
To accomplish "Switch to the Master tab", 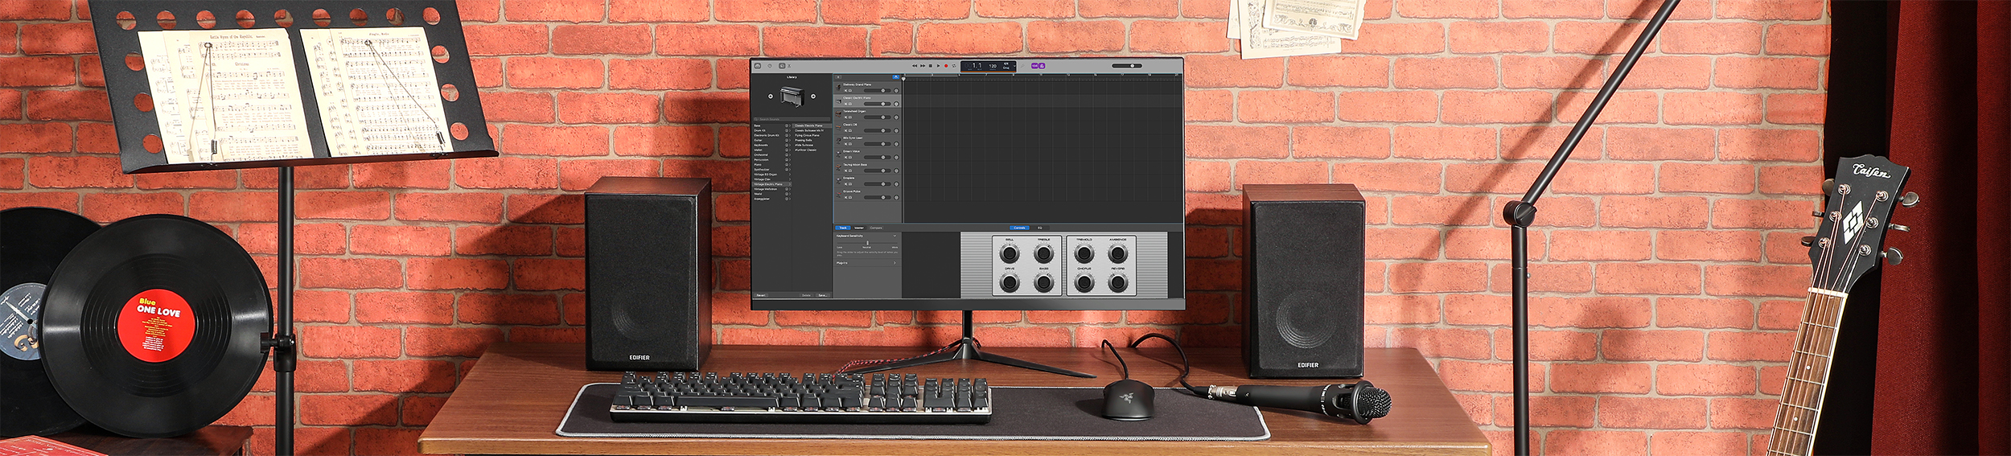I will click(859, 228).
